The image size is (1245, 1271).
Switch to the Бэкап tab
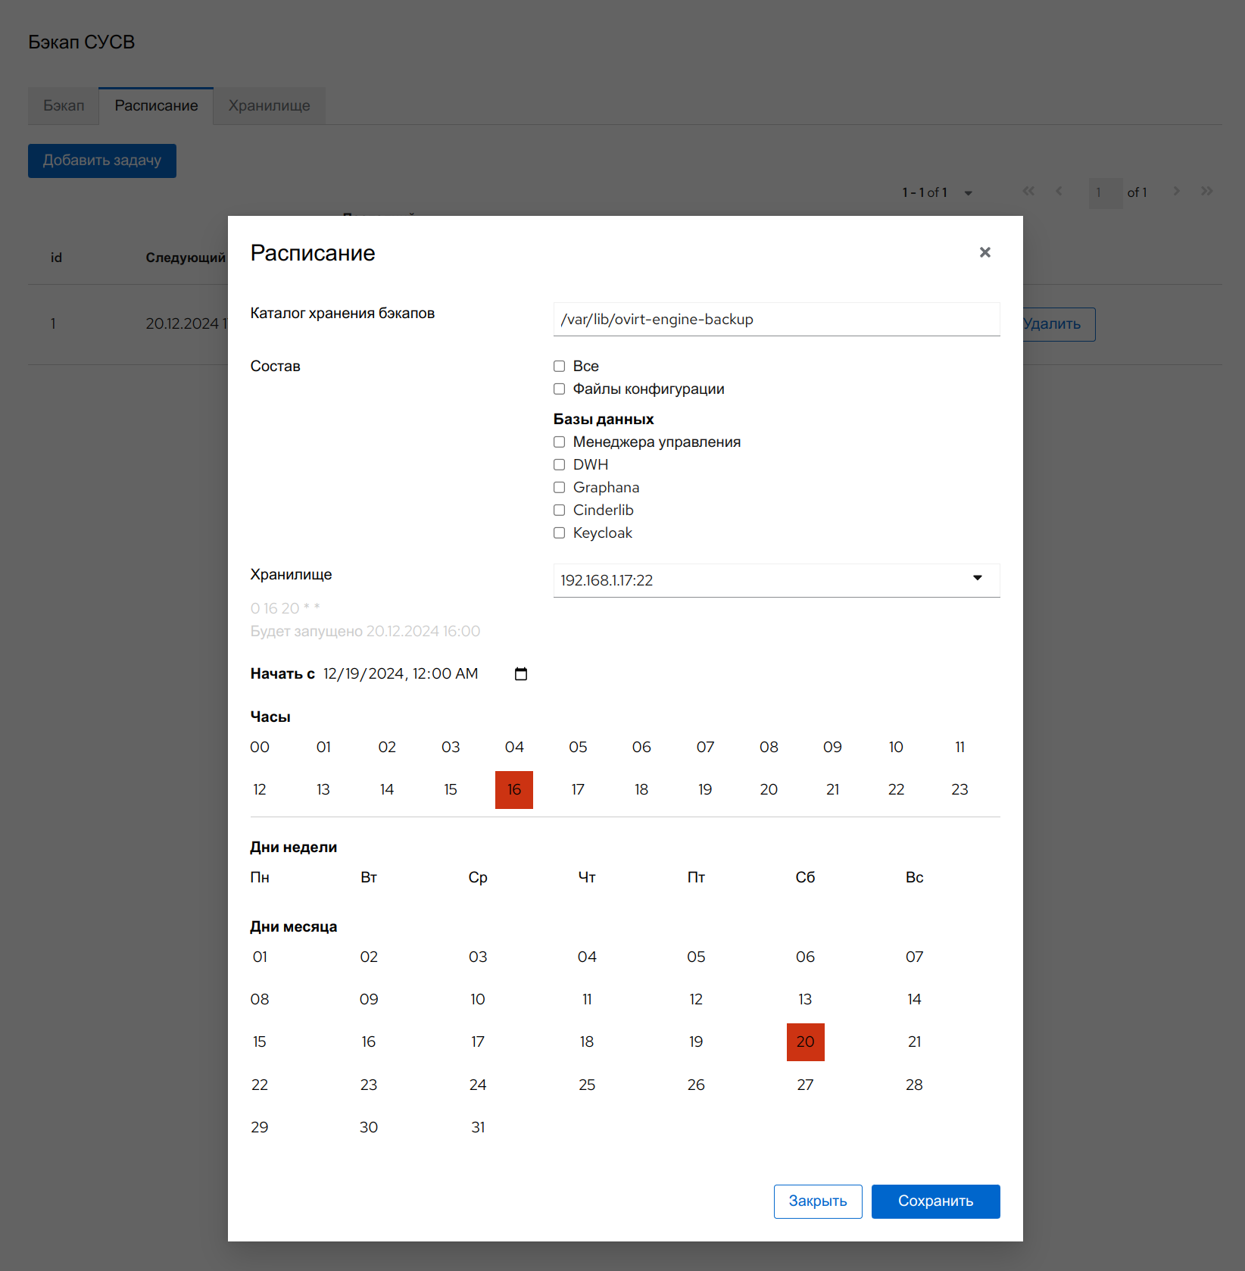tap(64, 106)
